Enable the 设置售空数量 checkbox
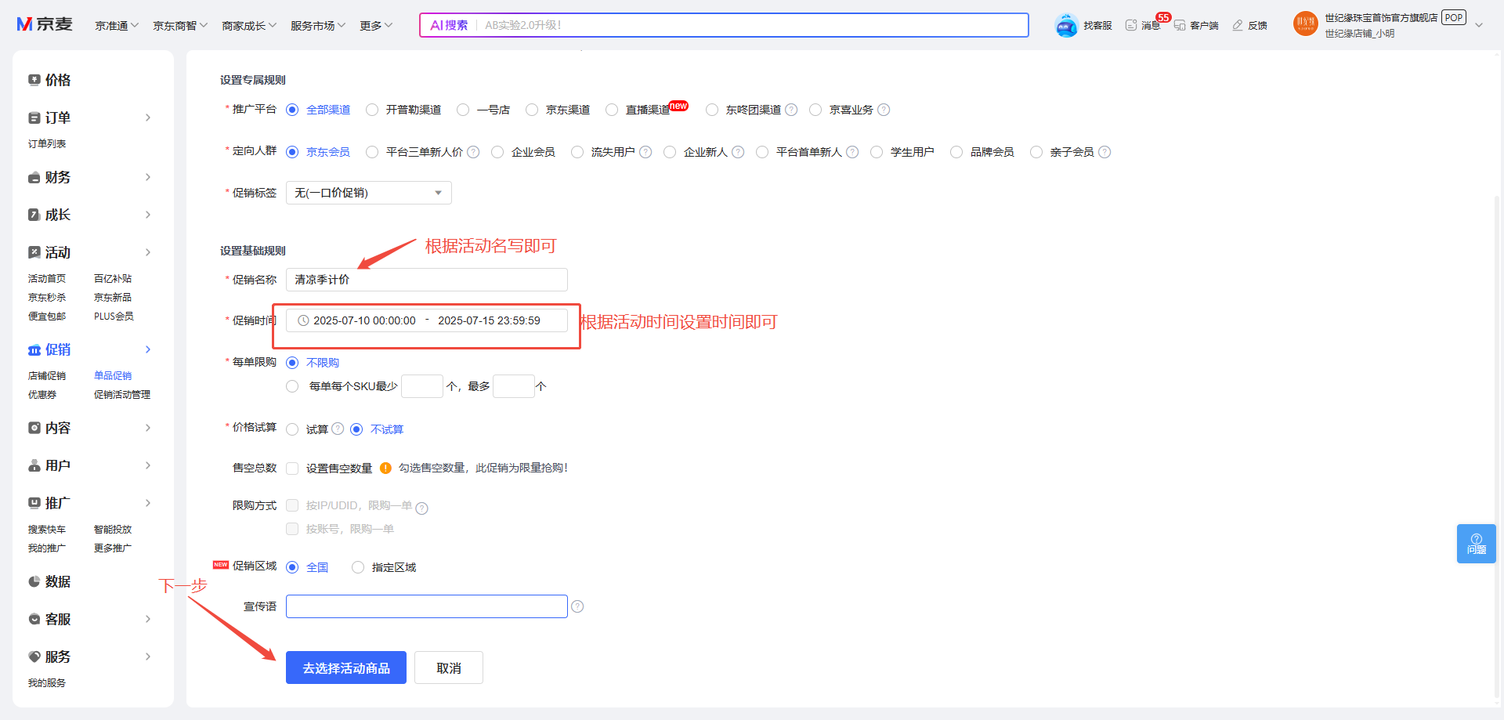The width and height of the screenshot is (1504, 720). point(292,469)
